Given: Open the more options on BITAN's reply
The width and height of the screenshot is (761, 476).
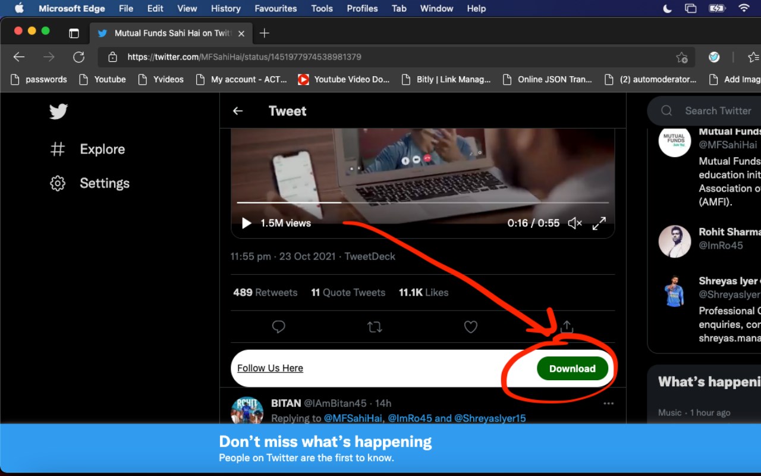Looking at the screenshot, I should pos(608,403).
